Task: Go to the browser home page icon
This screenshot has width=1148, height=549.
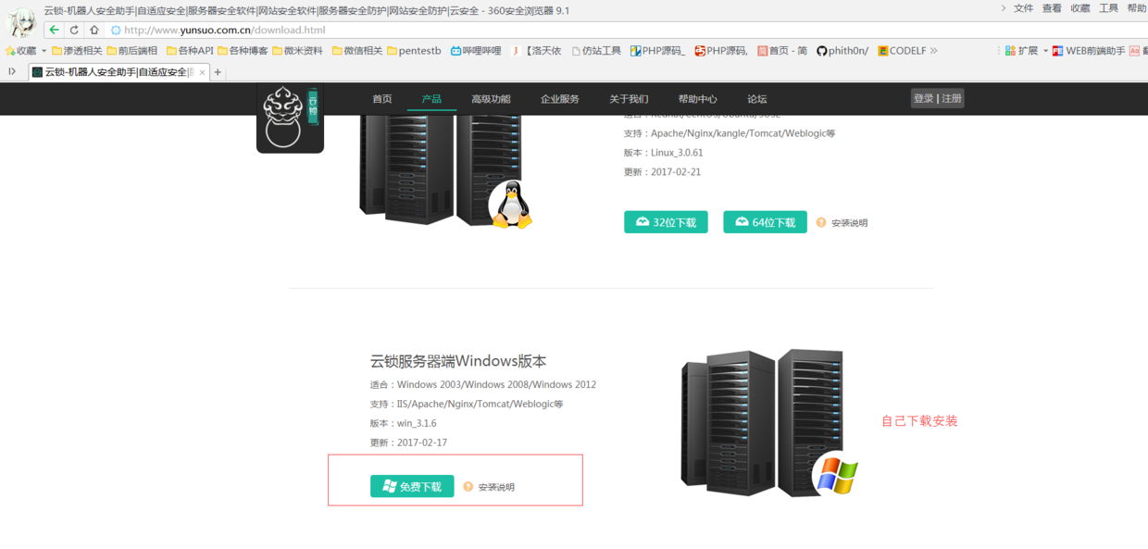Action: 94,30
